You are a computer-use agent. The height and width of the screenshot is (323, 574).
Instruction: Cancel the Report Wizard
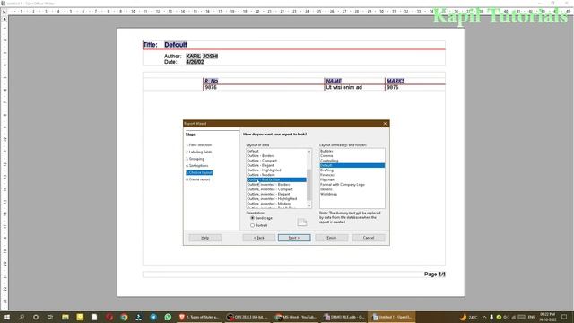pos(369,238)
